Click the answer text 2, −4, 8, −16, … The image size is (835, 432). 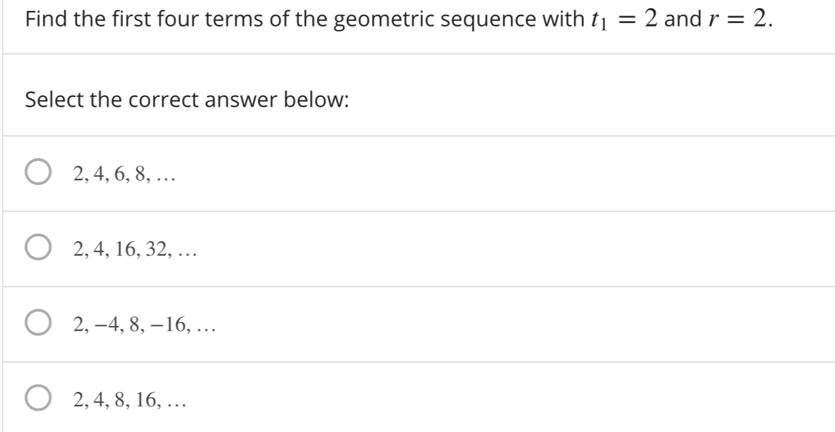[x=143, y=325]
